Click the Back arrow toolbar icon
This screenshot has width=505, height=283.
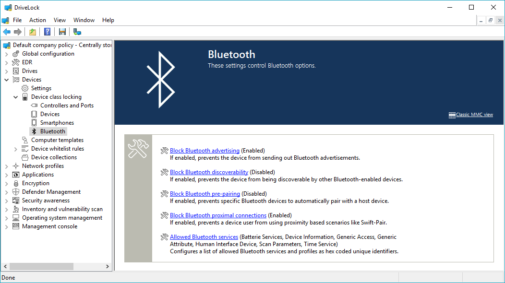click(7, 32)
